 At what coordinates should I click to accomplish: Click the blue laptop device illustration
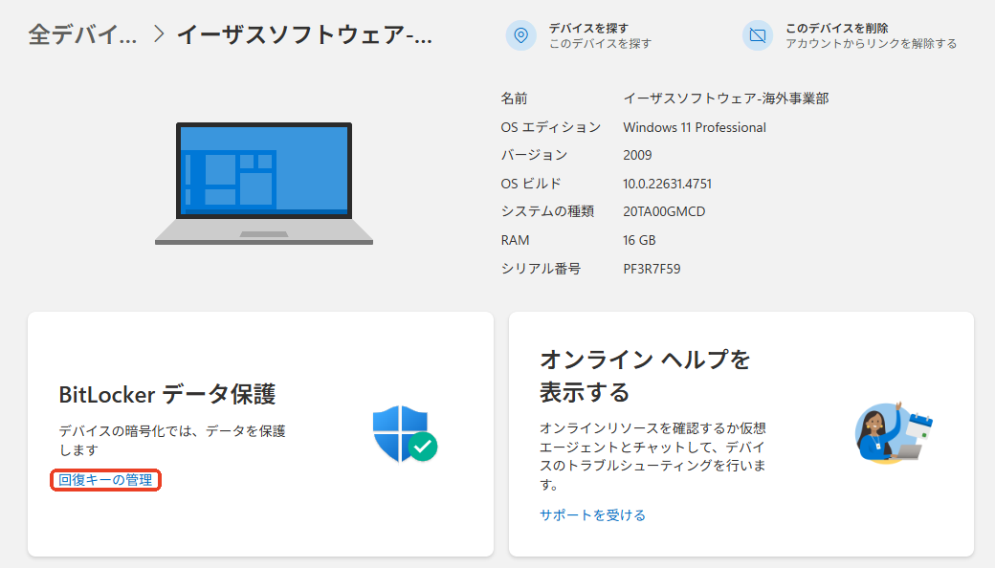tap(266, 182)
